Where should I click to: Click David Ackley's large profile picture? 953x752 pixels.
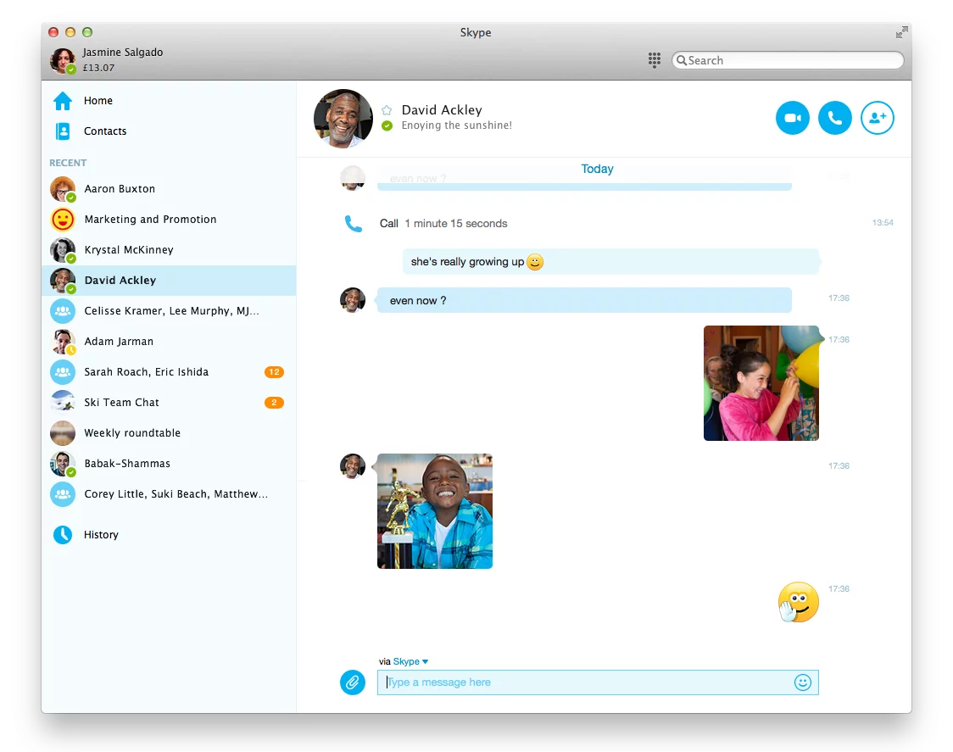343,119
